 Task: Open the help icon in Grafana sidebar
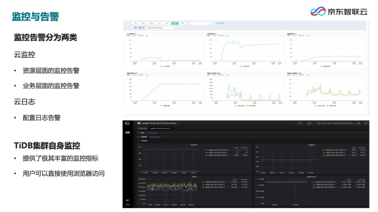coord(127,205)
